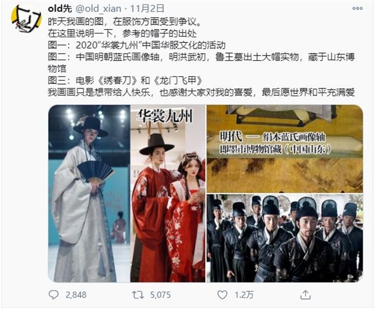The height and width of the screenshot is (309, 379).
Task: Open the 明代 蓝氏画像轴 painting image
Action: [285, 148]
